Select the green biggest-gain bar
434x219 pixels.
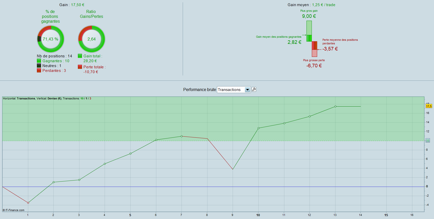pyautogui.click(x=309, y=31)
